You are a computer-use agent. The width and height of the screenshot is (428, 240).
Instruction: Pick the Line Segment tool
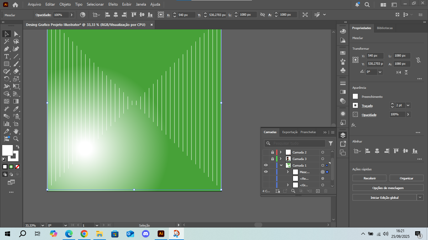(16, 56)
